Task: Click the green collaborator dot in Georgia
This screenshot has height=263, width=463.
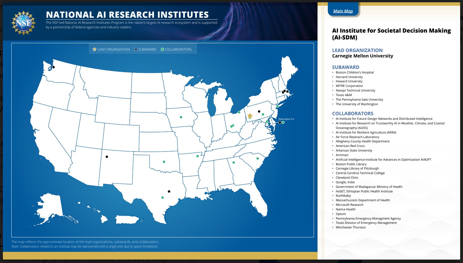Action: (x=234, y=163)
